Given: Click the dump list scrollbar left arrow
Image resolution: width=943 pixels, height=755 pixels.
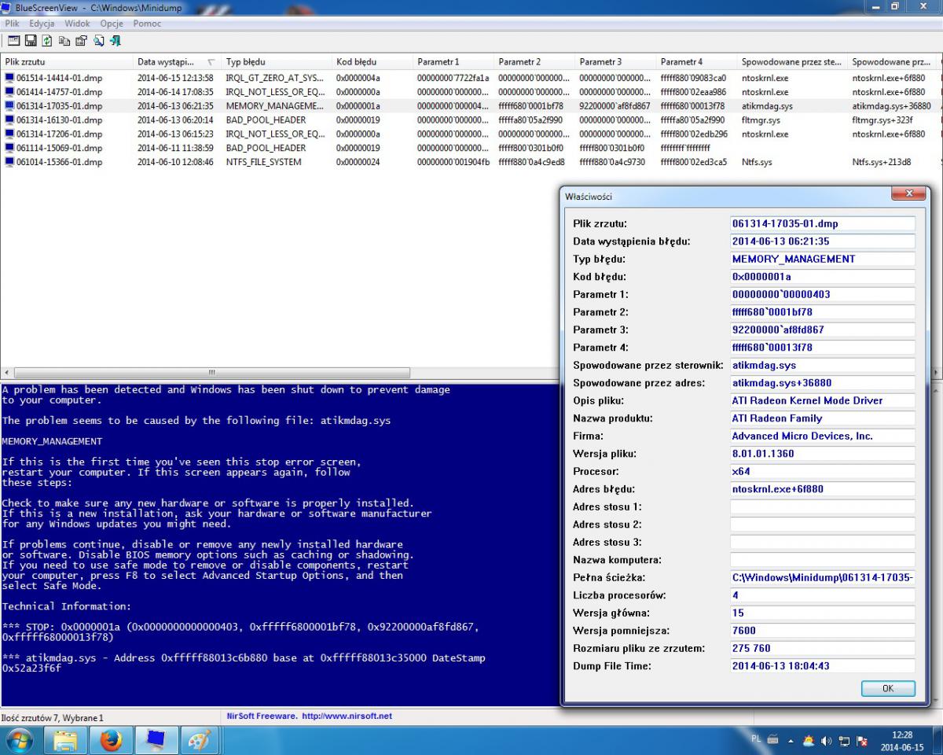Looking at the screenshot, I should (x=7, y=372).
